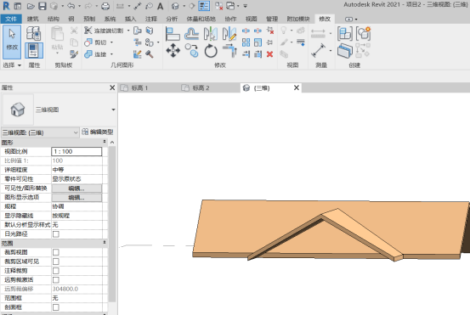This screenshot has height=315, width=470.
Task: Click 编辑... button for 可见性/图形替换
Action: (76, 188)
